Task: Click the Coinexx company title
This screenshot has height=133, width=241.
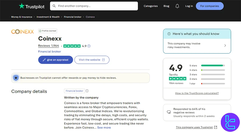Action: click(50, 39)
